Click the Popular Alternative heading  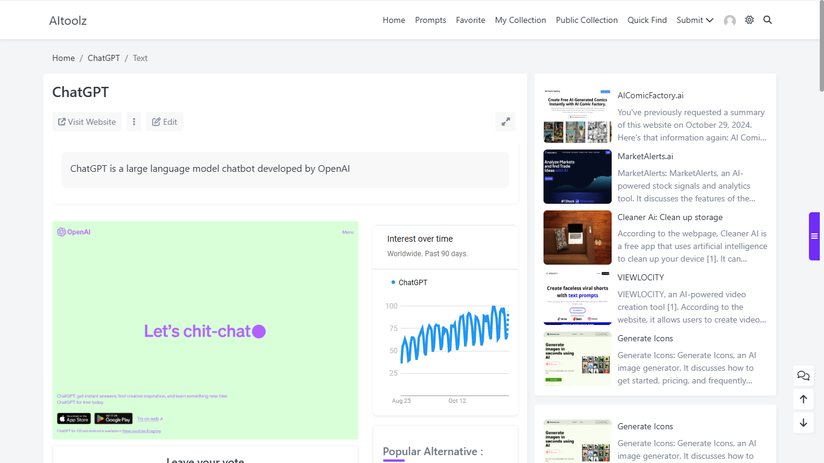coord(433,452)
